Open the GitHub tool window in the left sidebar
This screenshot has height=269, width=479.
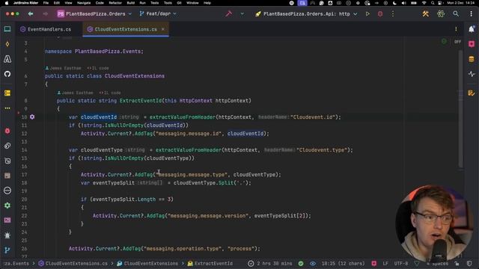coord(7,74)
